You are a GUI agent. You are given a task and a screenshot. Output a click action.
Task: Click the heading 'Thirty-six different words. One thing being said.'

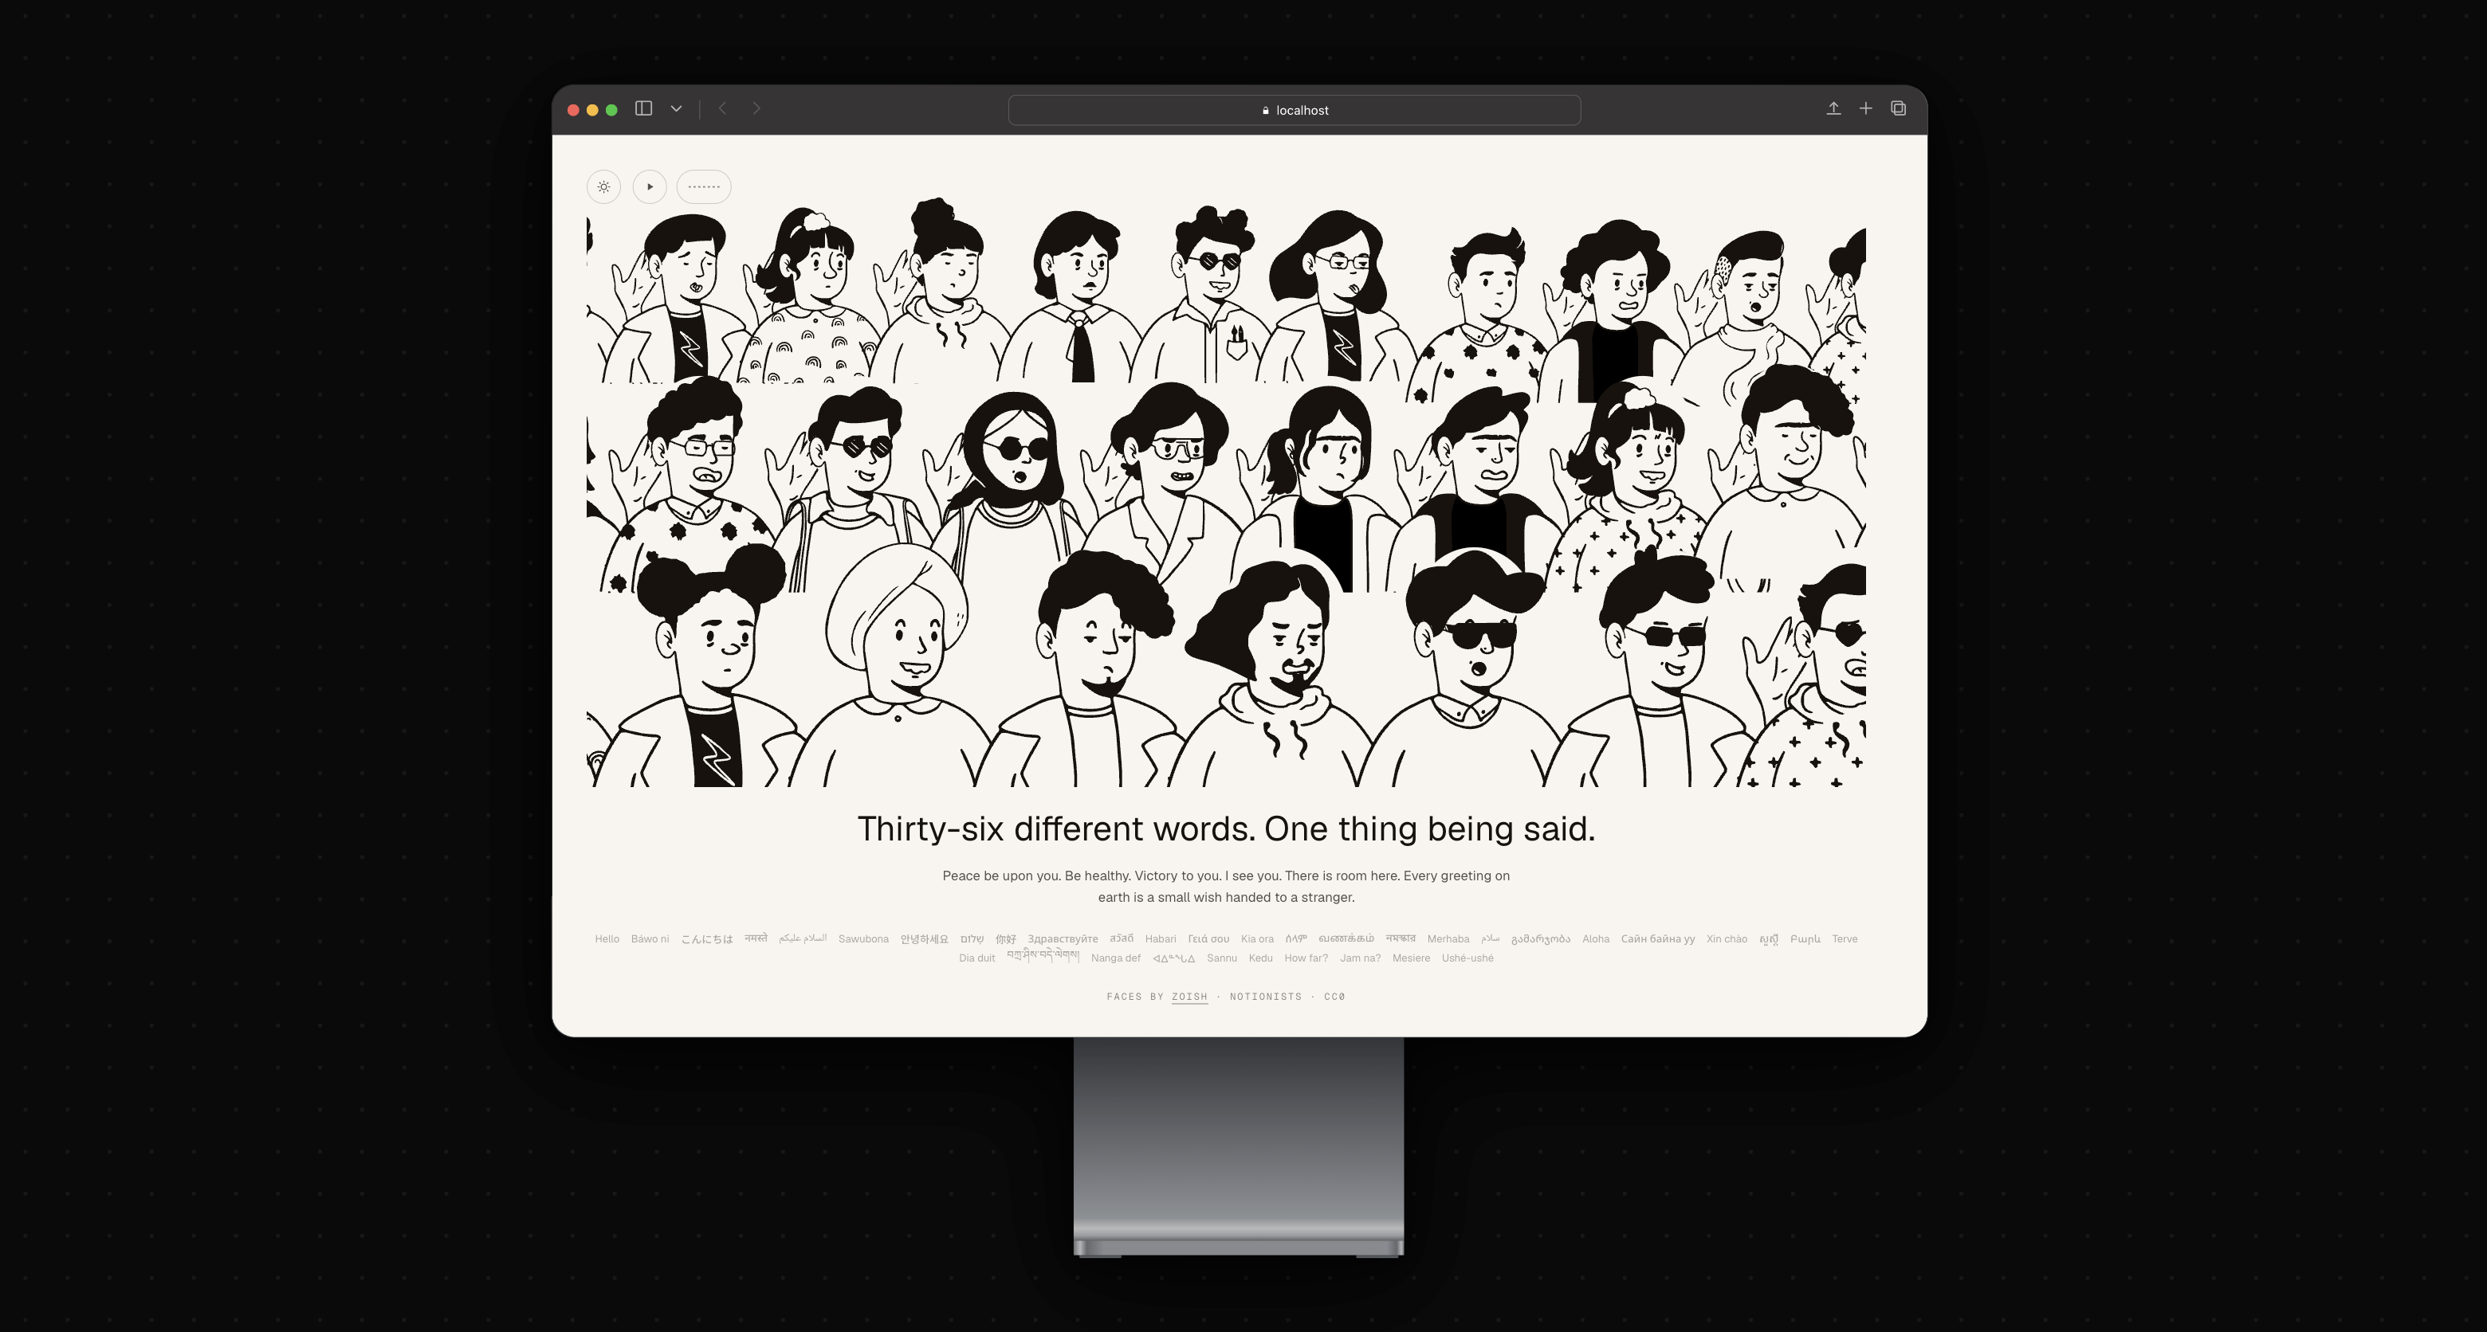coord(1226,829)
